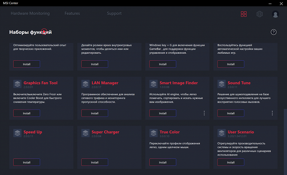Install the User Scenario feature
287x175 pixels.
click(231, 162)
